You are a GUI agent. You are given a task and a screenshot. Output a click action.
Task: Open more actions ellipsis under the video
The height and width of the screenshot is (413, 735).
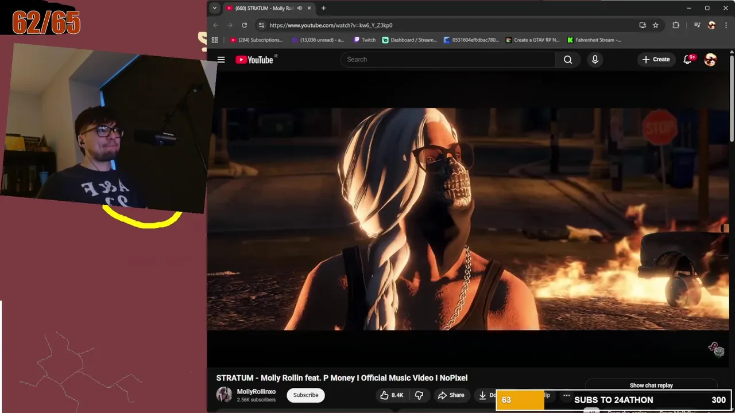(566, 395)
